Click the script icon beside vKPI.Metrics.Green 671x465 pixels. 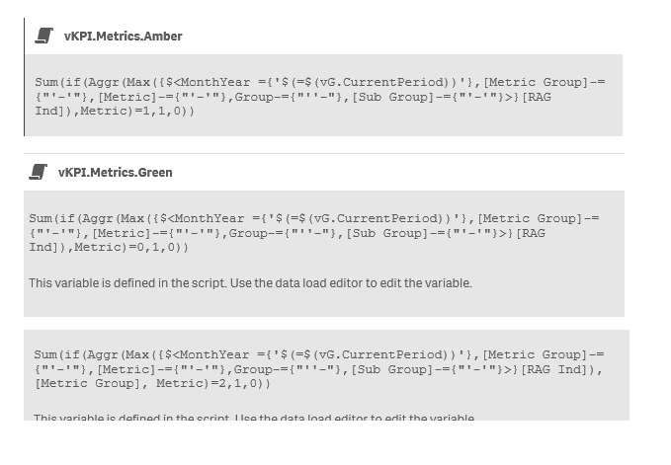[38, 172]
